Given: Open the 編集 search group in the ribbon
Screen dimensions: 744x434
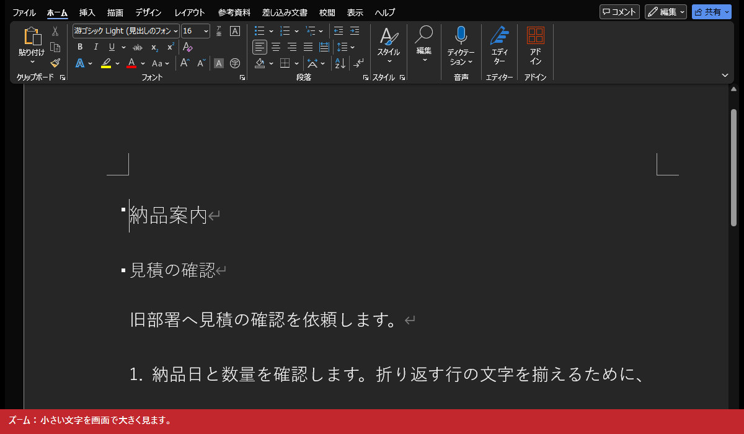Looking at the screenshot, I should (424, 45).
